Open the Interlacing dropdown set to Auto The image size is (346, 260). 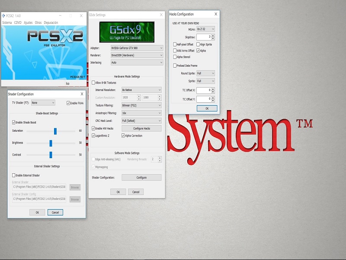point(137,62)
